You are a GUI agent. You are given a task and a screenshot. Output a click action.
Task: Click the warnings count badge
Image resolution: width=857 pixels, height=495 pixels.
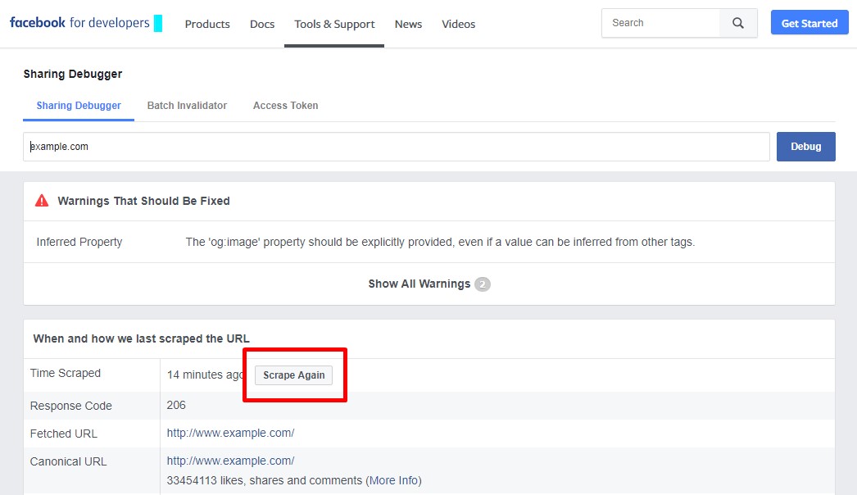coord(482,284)
